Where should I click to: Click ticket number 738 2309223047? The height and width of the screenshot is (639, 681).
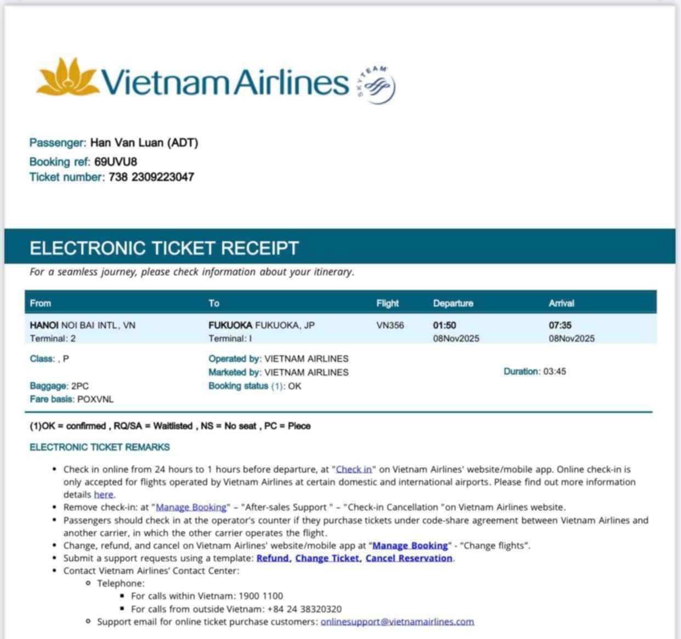click(151, 177)
